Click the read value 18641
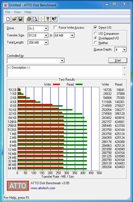 pyautogui.click(x=120, y=90)
